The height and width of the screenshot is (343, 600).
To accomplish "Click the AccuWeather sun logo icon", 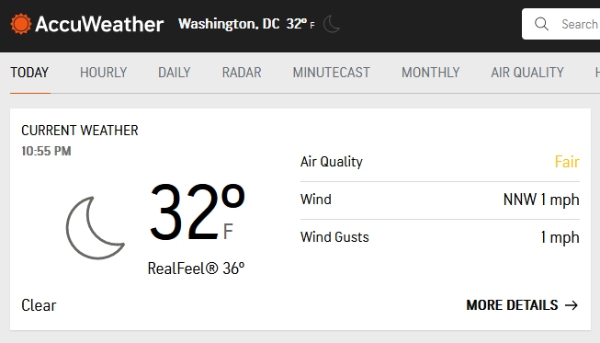I will tap(20, 24).
